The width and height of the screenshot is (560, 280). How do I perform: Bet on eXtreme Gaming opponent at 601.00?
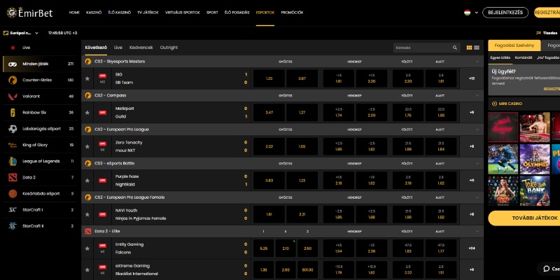pos(307,269)
